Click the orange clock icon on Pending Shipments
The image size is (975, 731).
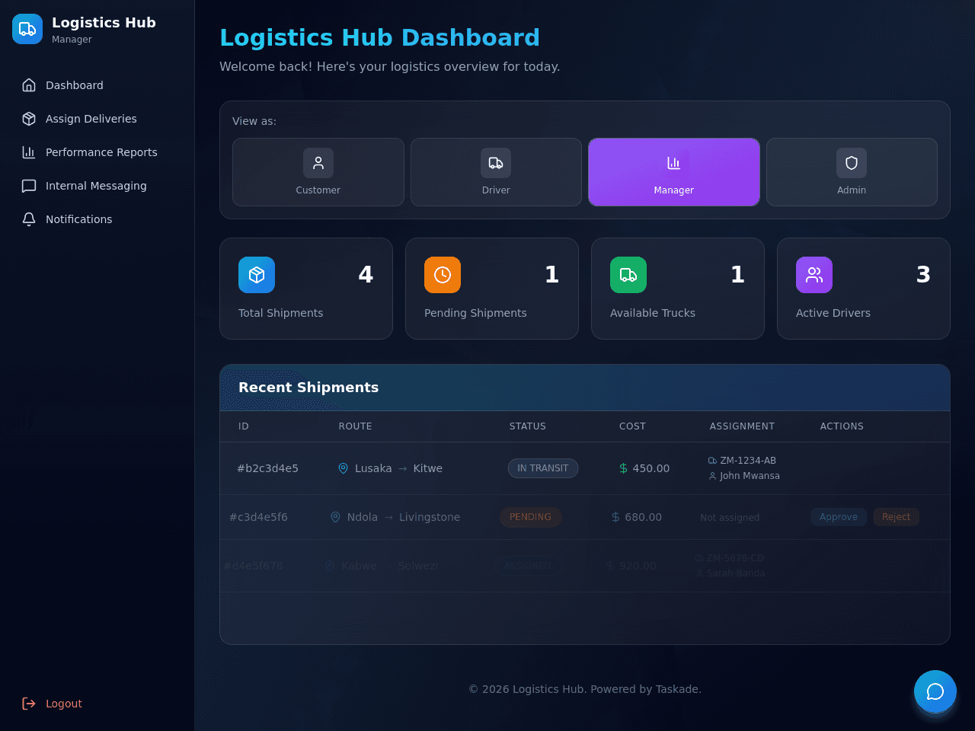click(x=443, y=275)
